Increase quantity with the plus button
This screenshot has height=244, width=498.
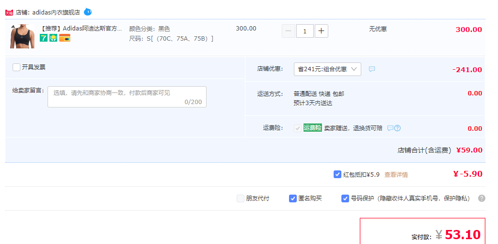pos(321,31)
